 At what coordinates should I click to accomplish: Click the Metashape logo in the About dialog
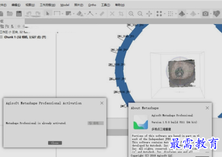[141, 122]
